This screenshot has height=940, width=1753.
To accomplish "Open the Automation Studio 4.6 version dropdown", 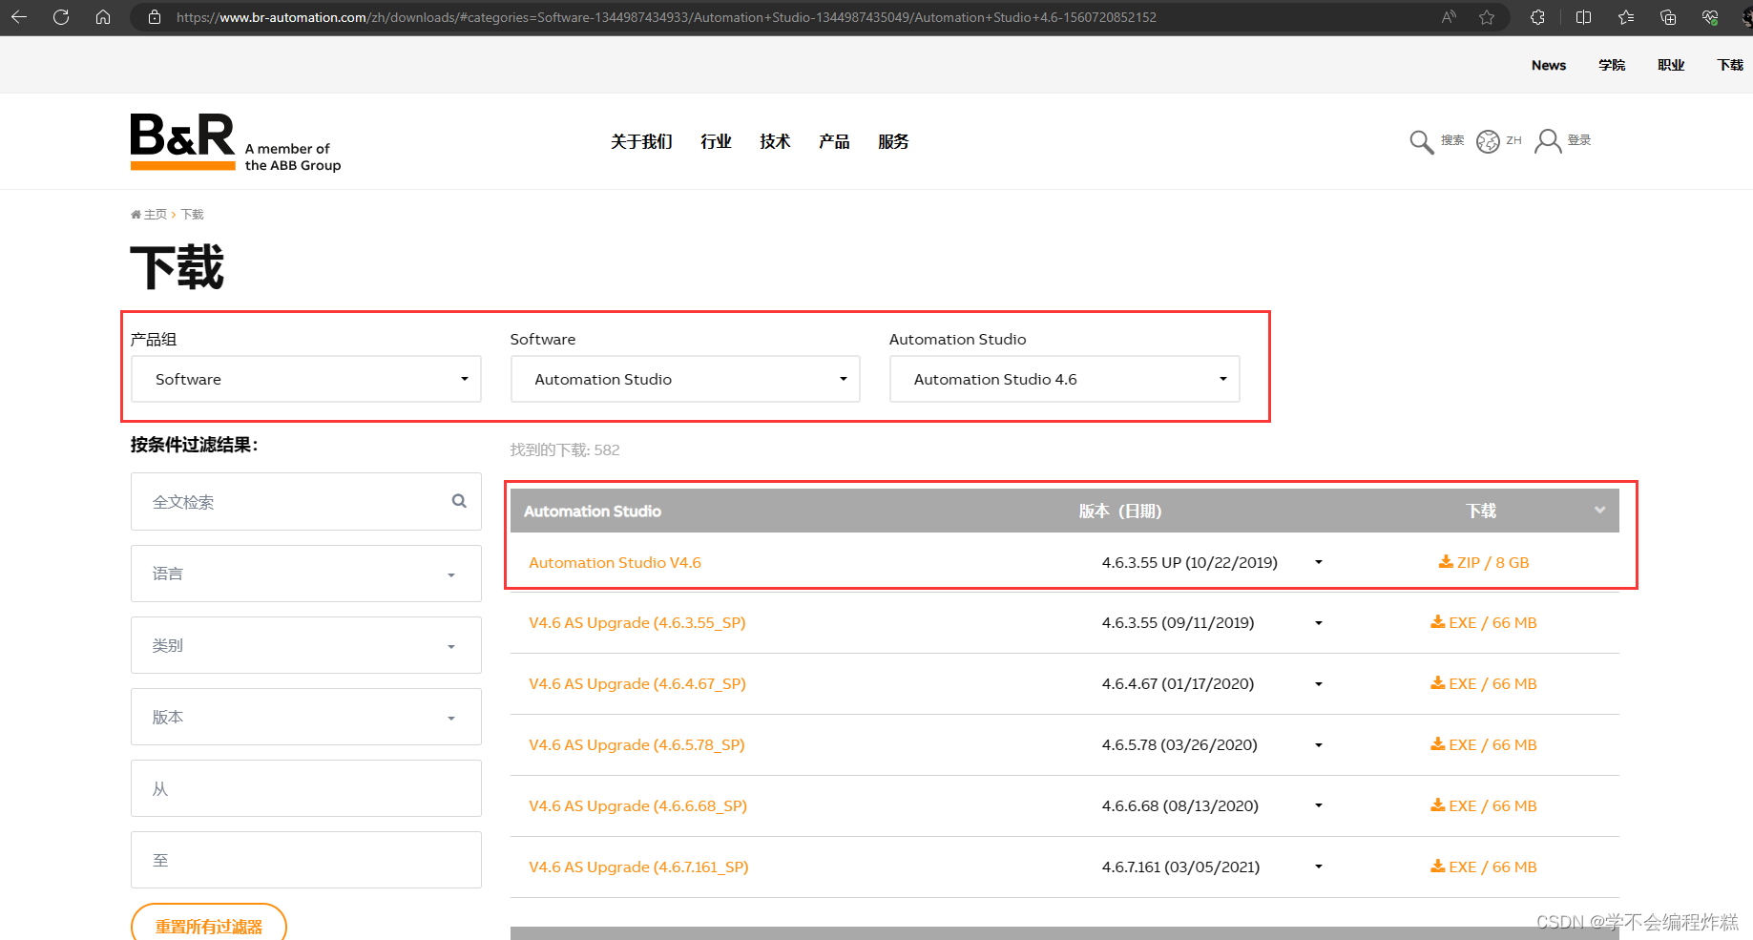I will coord(1065,379).
